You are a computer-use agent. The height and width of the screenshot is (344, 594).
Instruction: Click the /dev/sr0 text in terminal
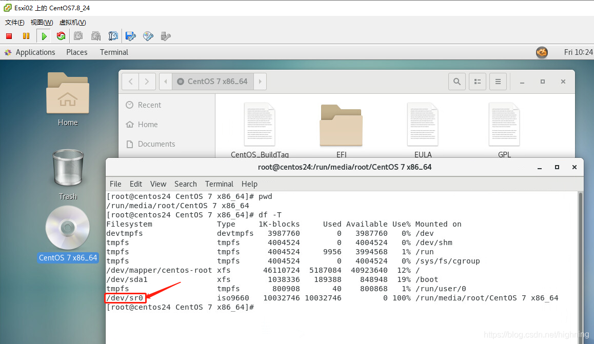125,298
